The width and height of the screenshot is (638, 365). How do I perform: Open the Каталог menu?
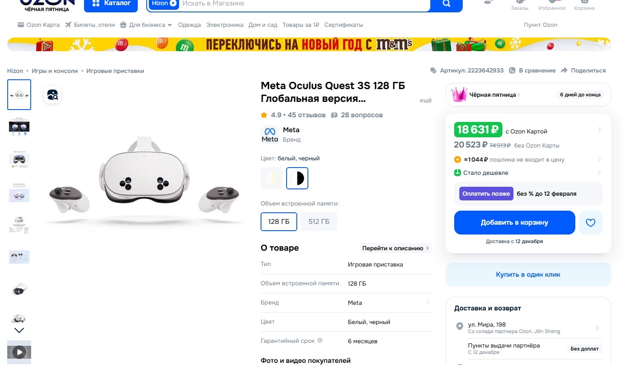tap(111, 4)
